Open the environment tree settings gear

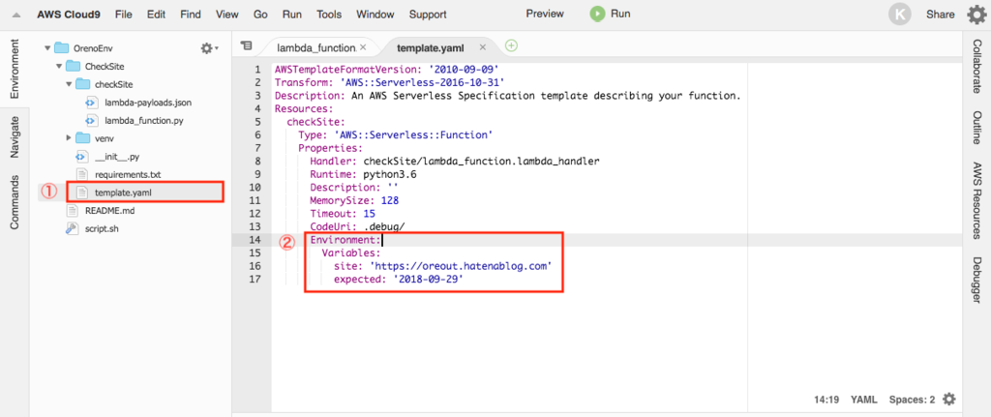point(209,48)
